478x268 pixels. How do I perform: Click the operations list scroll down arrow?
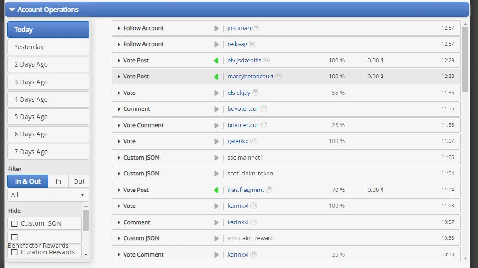point(465,258)
